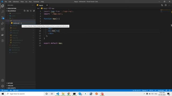Screen dimensions: 172x96
Task: Open the Explorer view in activity bar
Action: 3,6
